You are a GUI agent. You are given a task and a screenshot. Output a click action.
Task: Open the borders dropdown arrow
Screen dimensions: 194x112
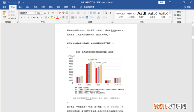[107, 18]
